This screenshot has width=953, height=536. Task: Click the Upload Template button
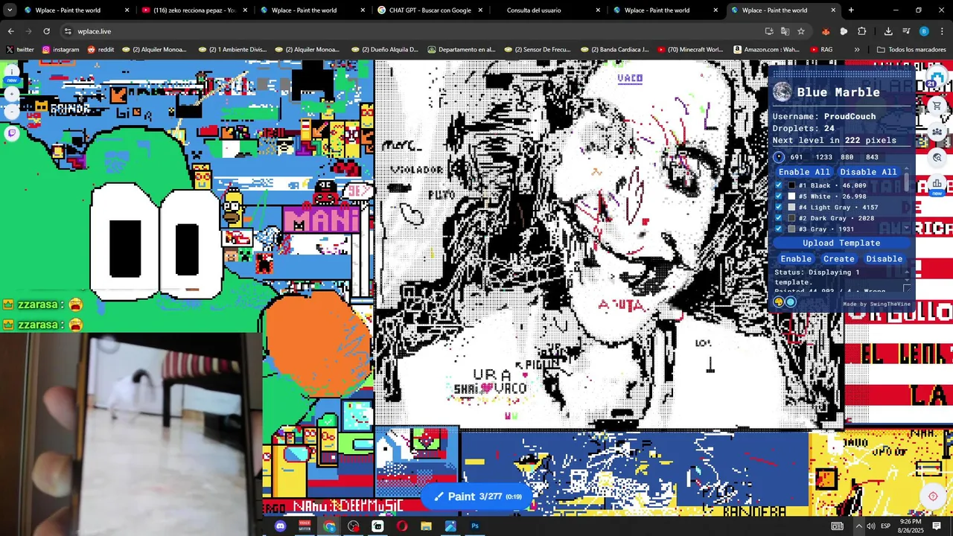(841, 243)
